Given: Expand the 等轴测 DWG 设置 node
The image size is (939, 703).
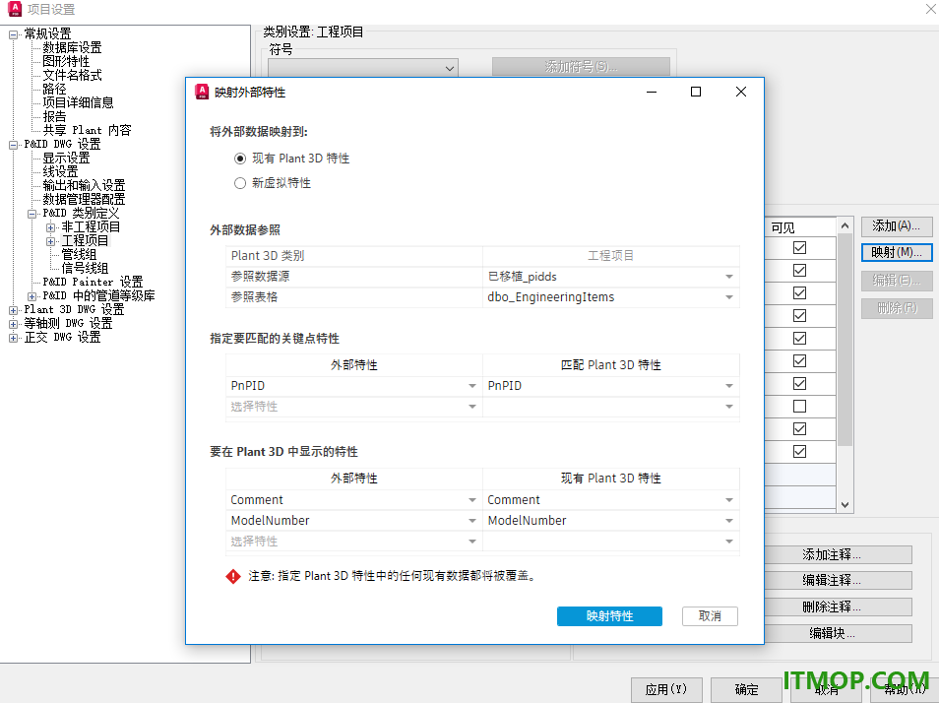Looking at the screenshot, I should (13, 324).
